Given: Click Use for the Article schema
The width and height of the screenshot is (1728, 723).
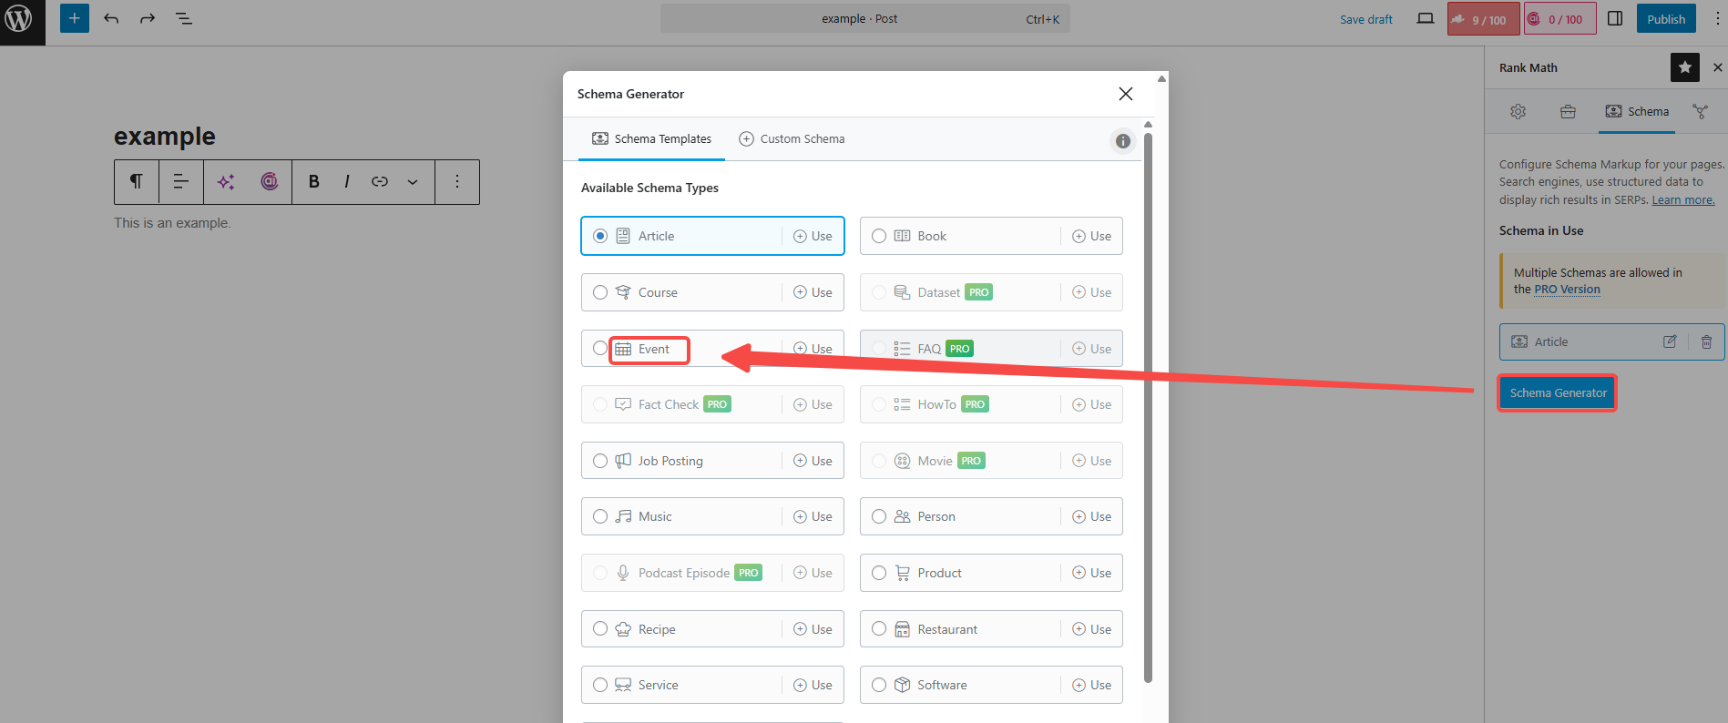Looking at the screenshot, I should (x=813, y=236).
